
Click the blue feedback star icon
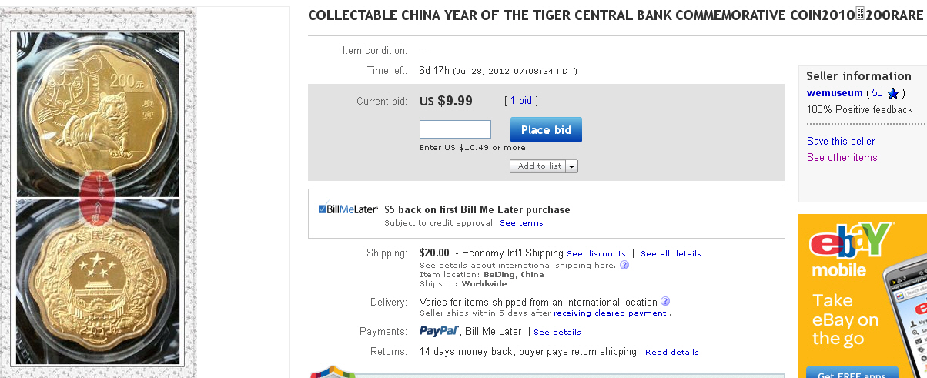(893, 93)
